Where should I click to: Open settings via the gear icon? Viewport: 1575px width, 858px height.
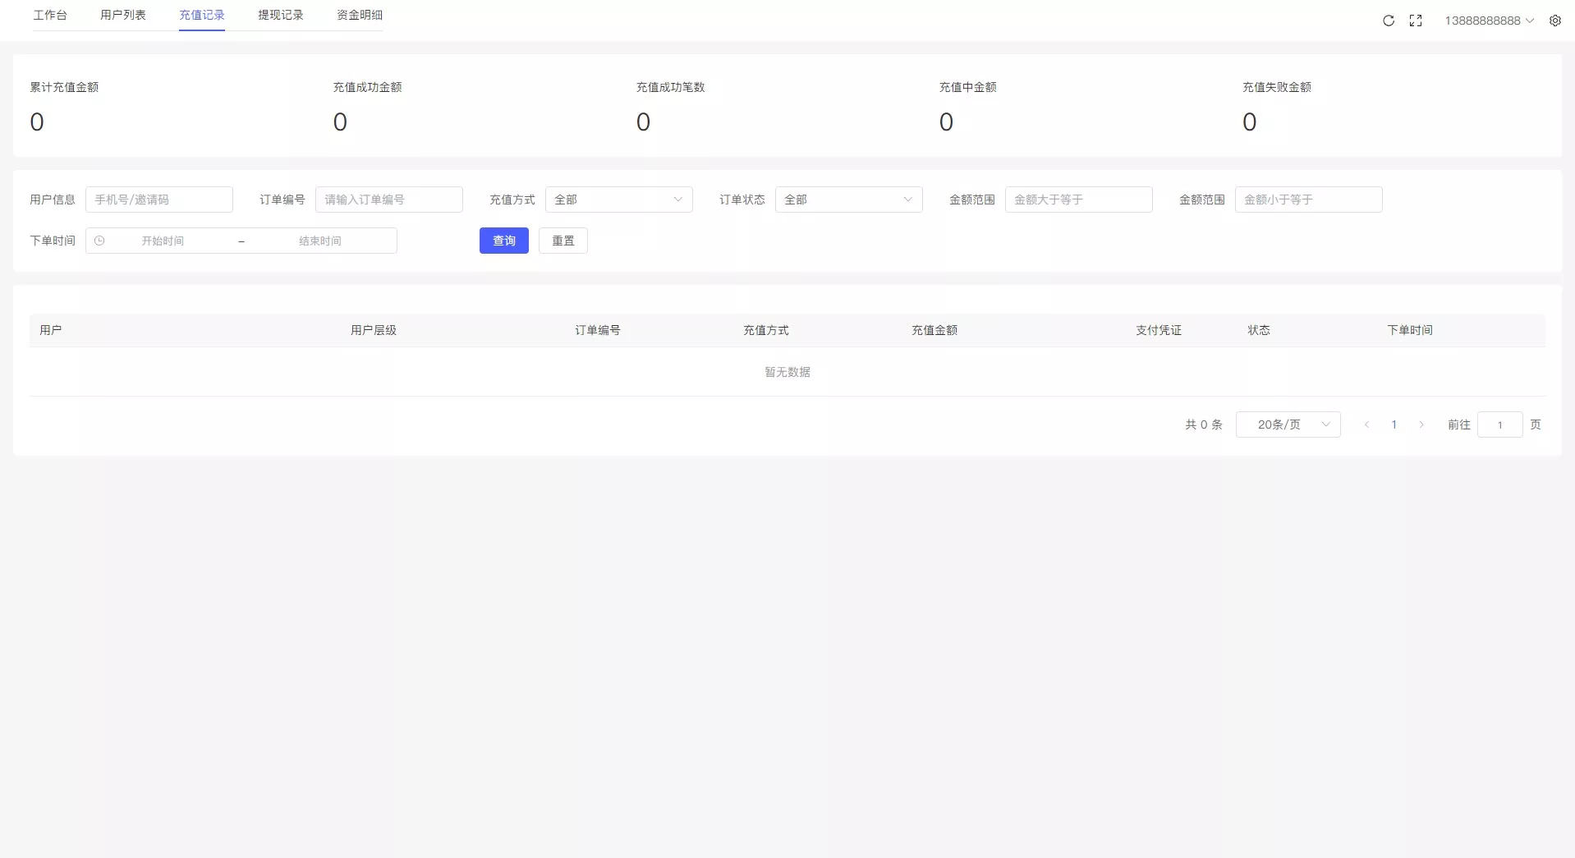1555,21
